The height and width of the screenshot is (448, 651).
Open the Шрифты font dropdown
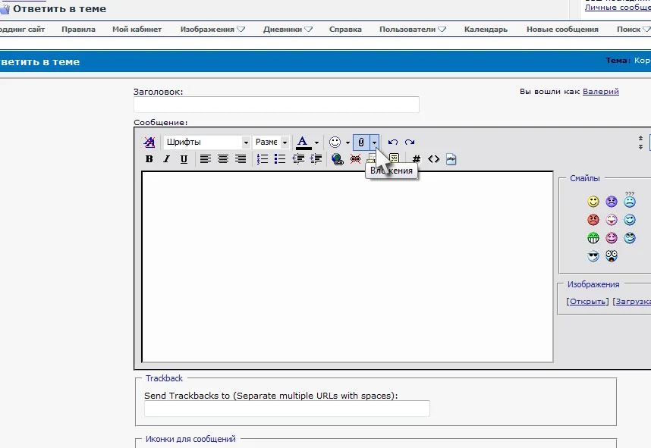tap(206, 142)
